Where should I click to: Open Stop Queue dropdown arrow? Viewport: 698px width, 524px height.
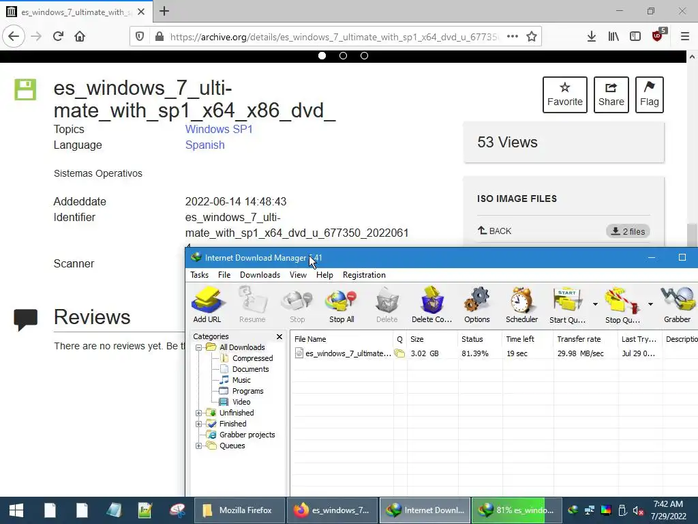coord(650,304)
